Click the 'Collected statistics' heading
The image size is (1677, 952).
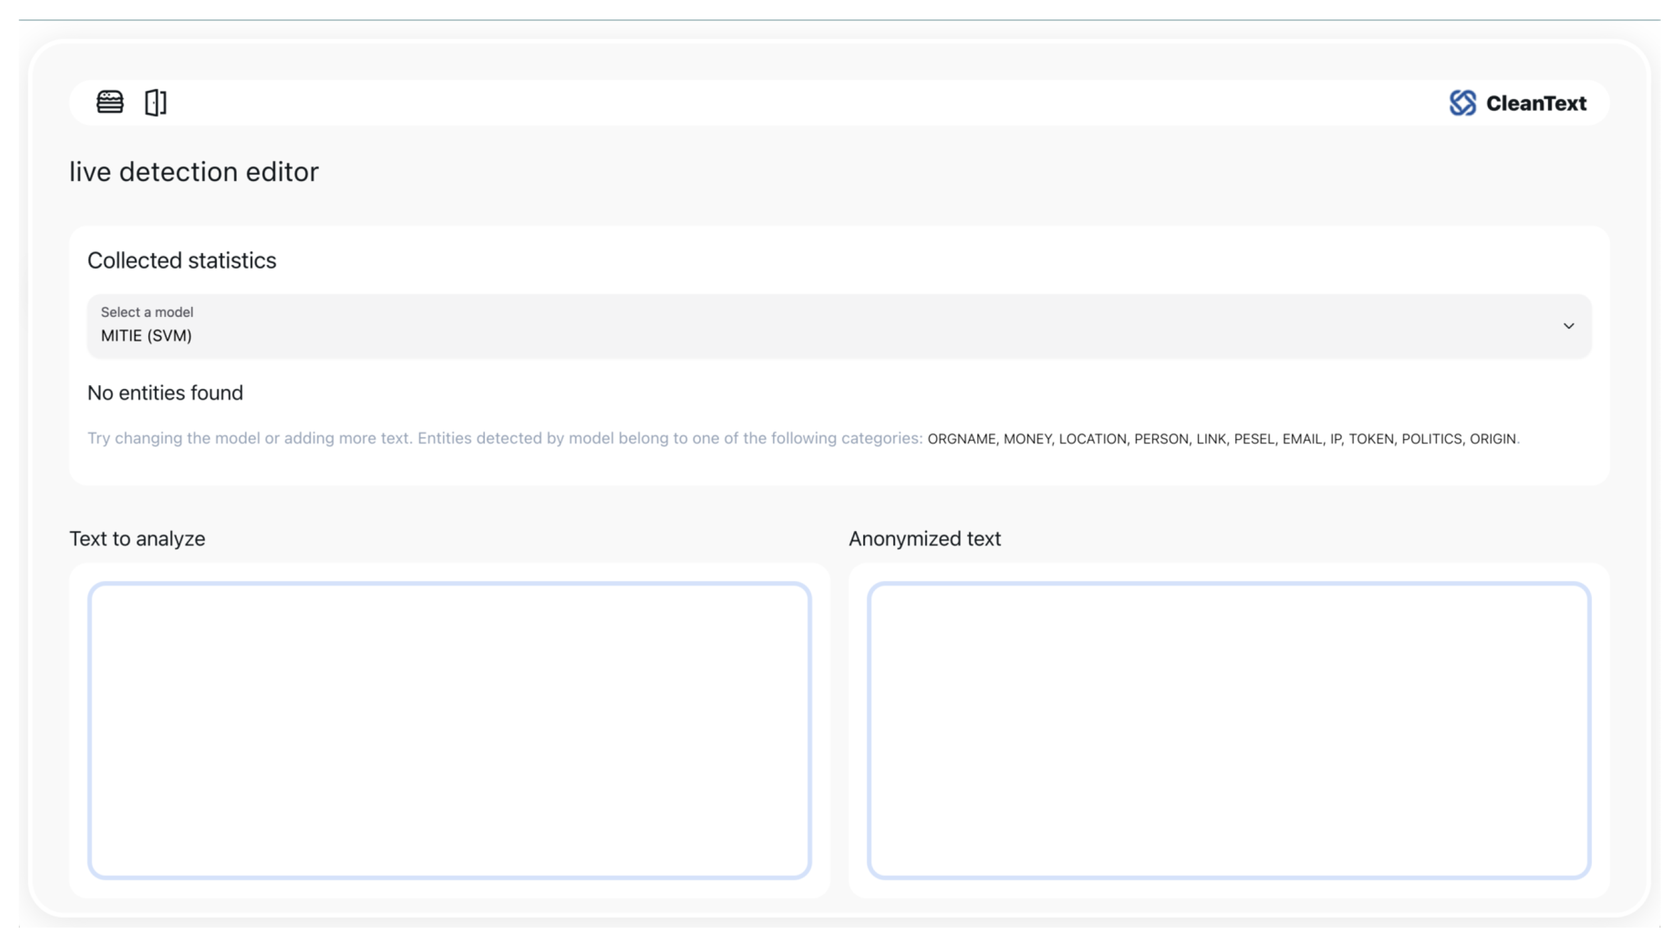point(182,260)
